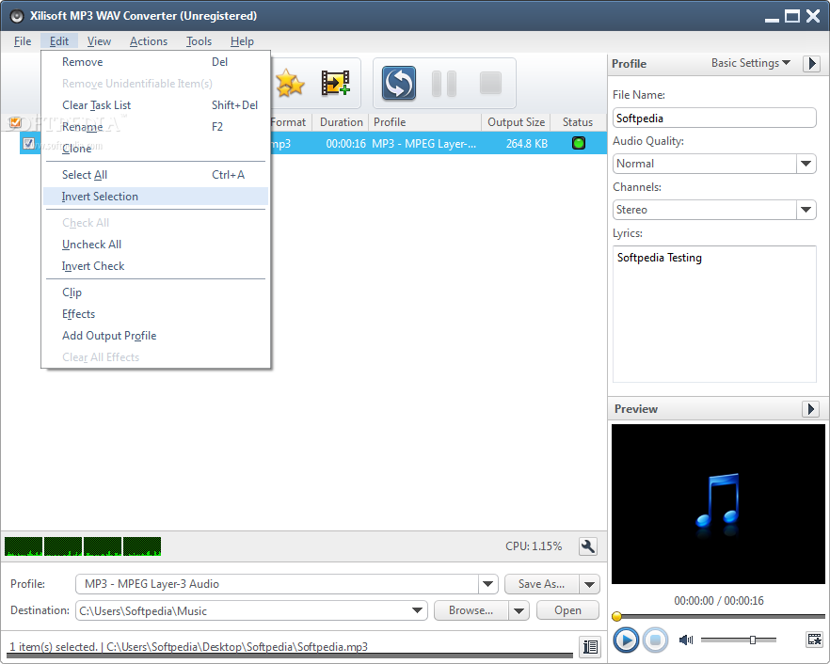Choose Select All menu entry

tap(155, 175)
